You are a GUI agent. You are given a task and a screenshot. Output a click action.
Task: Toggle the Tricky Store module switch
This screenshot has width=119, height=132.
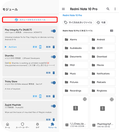pos(53,83)
